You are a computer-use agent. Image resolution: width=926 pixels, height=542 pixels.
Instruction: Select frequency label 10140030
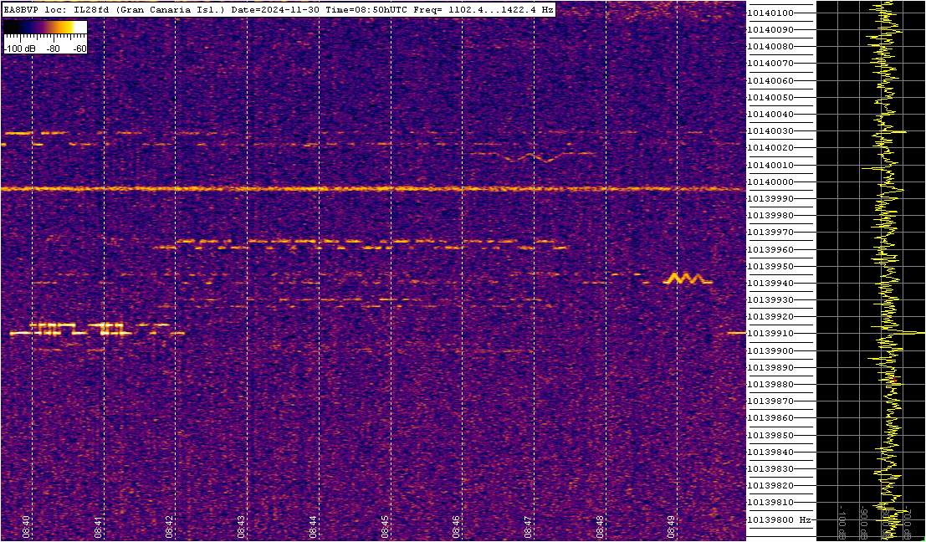tap(770, 131)
